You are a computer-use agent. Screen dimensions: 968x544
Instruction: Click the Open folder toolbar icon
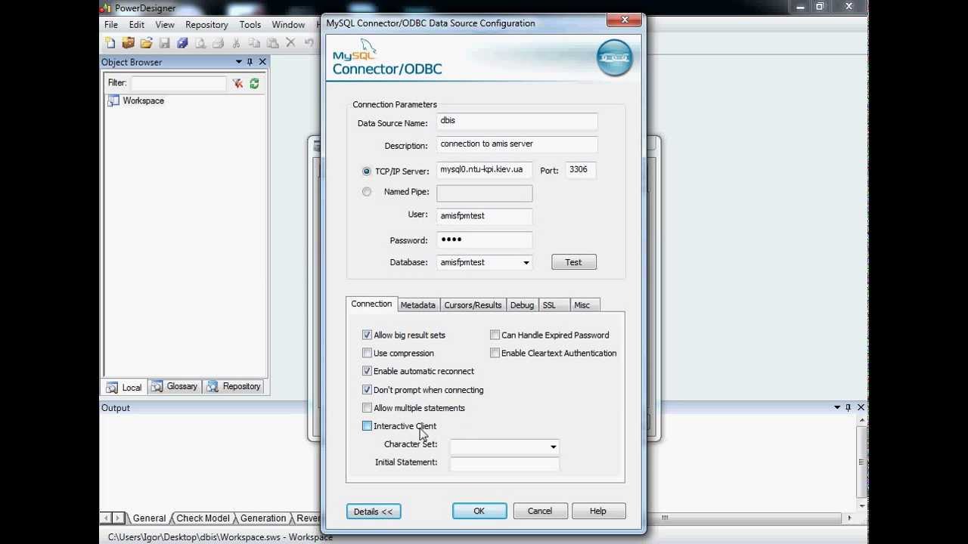[x=147, y=43]
